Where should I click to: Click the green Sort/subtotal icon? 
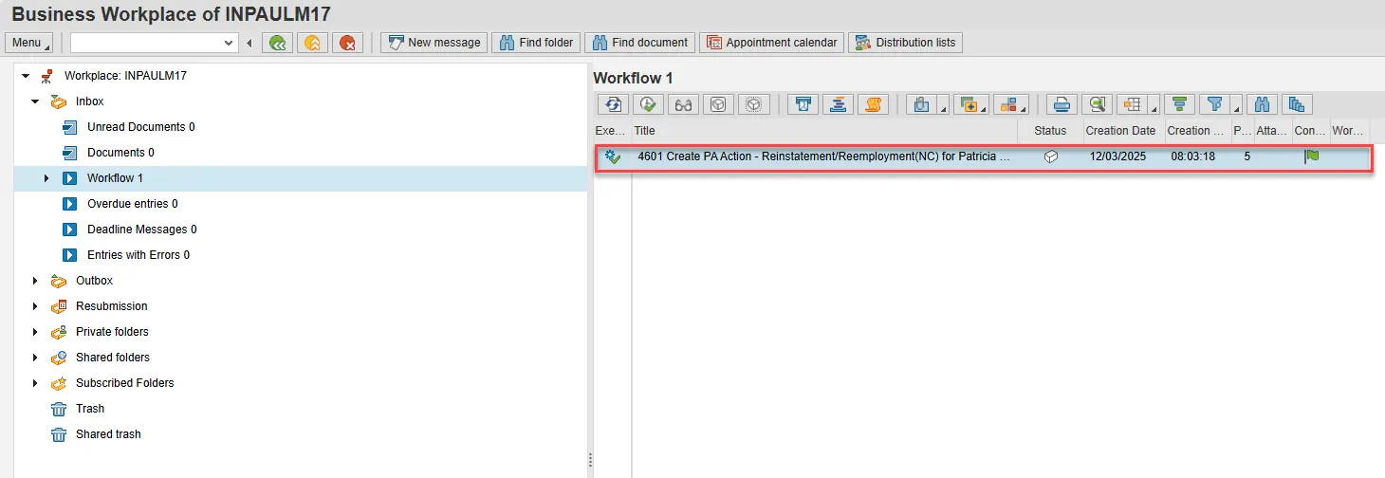tap(1179, 104)
